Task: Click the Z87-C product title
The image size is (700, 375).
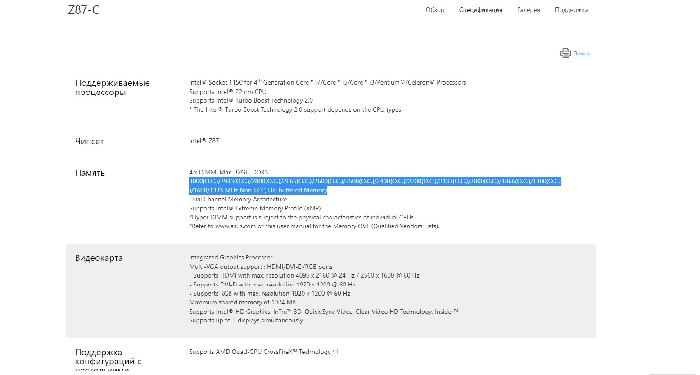Action: [84, 10]
